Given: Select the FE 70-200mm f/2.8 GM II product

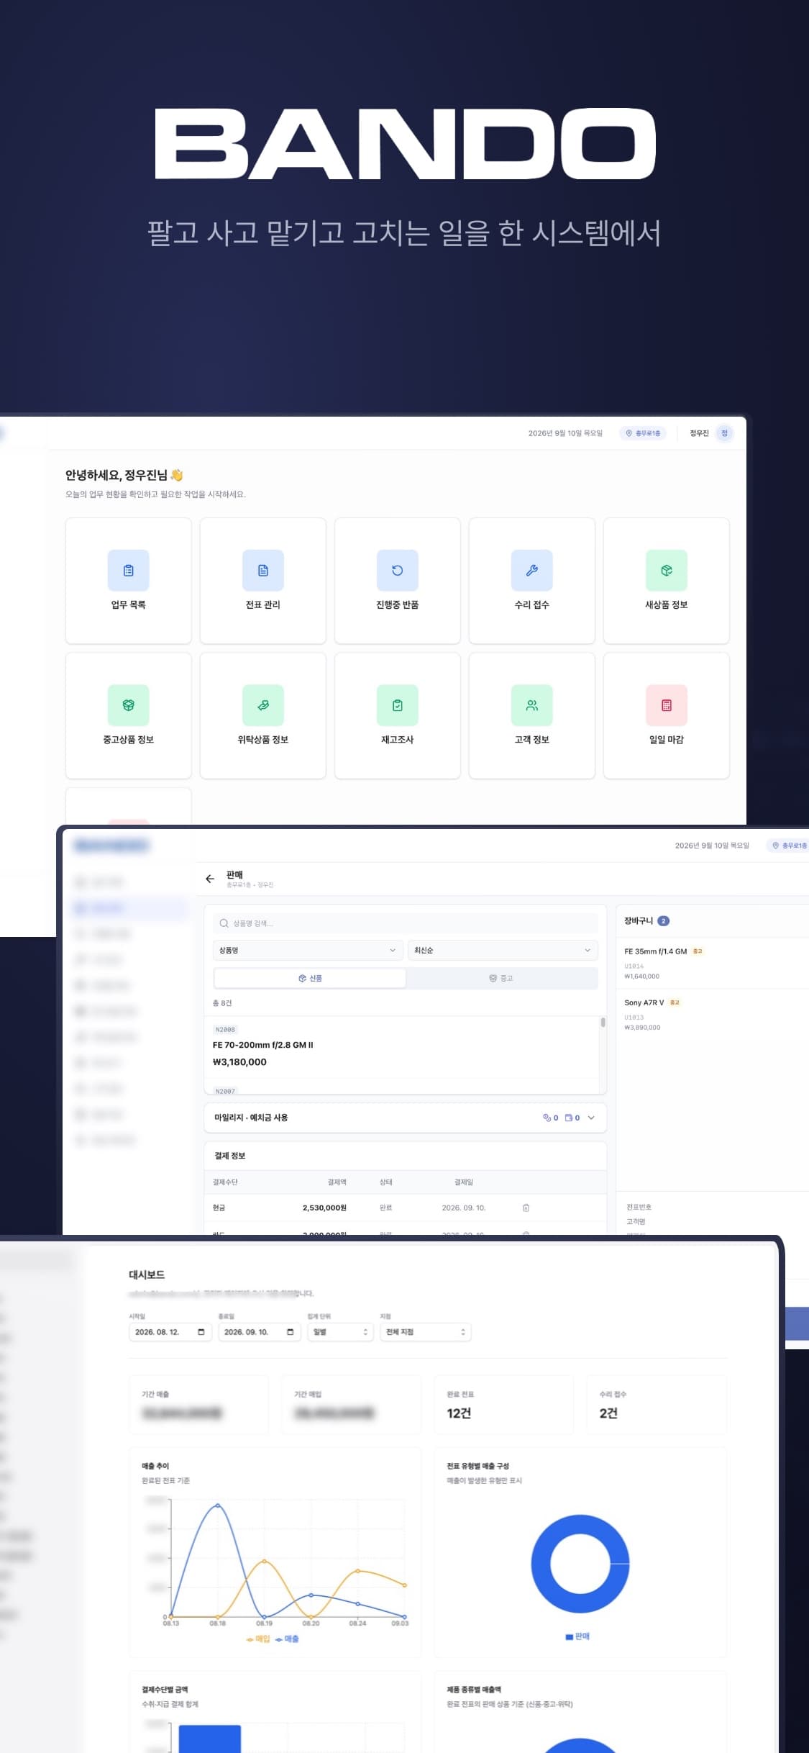Looking at the screenshot, I should [262, 1045].
